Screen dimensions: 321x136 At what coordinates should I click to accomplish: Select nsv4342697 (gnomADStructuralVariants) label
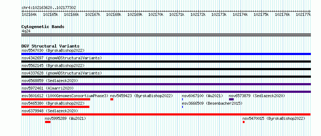click(62, 58)
